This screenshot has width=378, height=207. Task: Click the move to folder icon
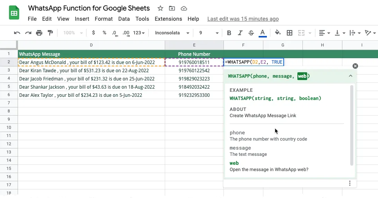[x=172, y=8]
